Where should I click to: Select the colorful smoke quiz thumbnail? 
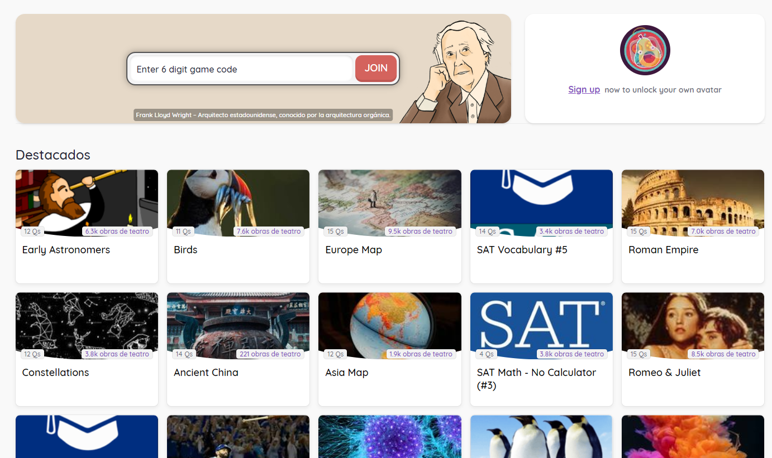coord(693,437)
